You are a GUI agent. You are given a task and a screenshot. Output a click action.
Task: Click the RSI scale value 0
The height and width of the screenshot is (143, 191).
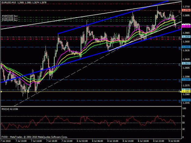(183, 137)
